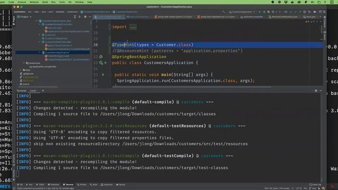Open the Spring tool window
The width and height of the screenshot is (338, 190).
click(x=120, y=185)
